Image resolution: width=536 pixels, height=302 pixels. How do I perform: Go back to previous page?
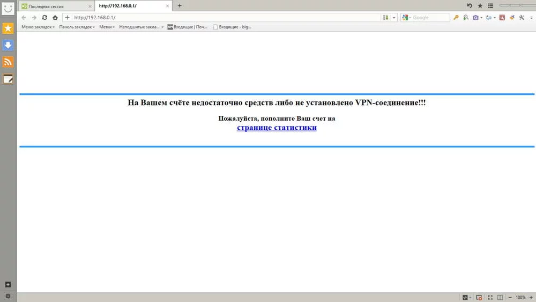pyautogui.click(x=24, y=18)
